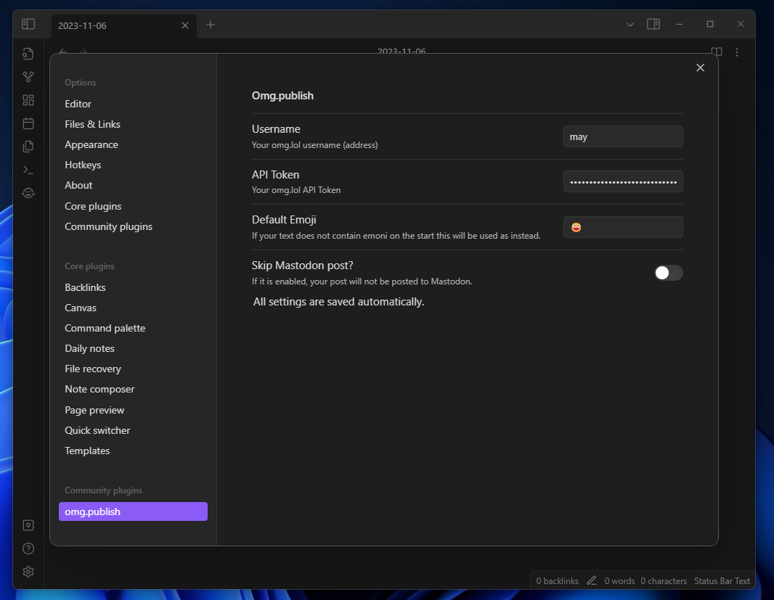This screenshot has height=600, width=774.
Task: Add a new tab with plus icon
Action: pos(211,25)
